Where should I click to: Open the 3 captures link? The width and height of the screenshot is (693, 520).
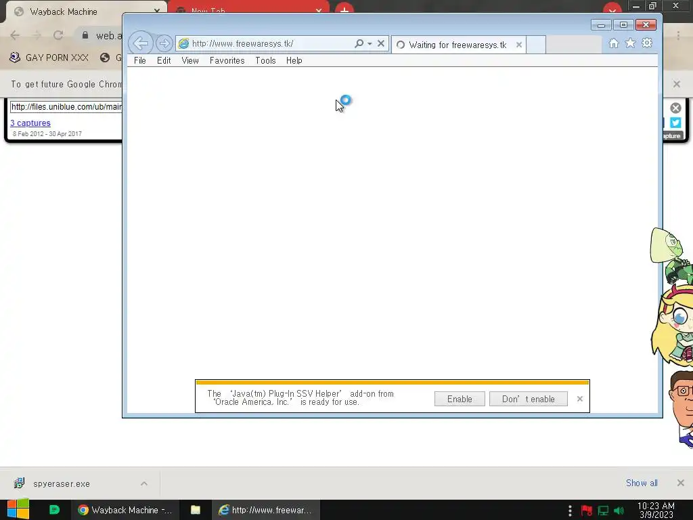coord(30,123)
